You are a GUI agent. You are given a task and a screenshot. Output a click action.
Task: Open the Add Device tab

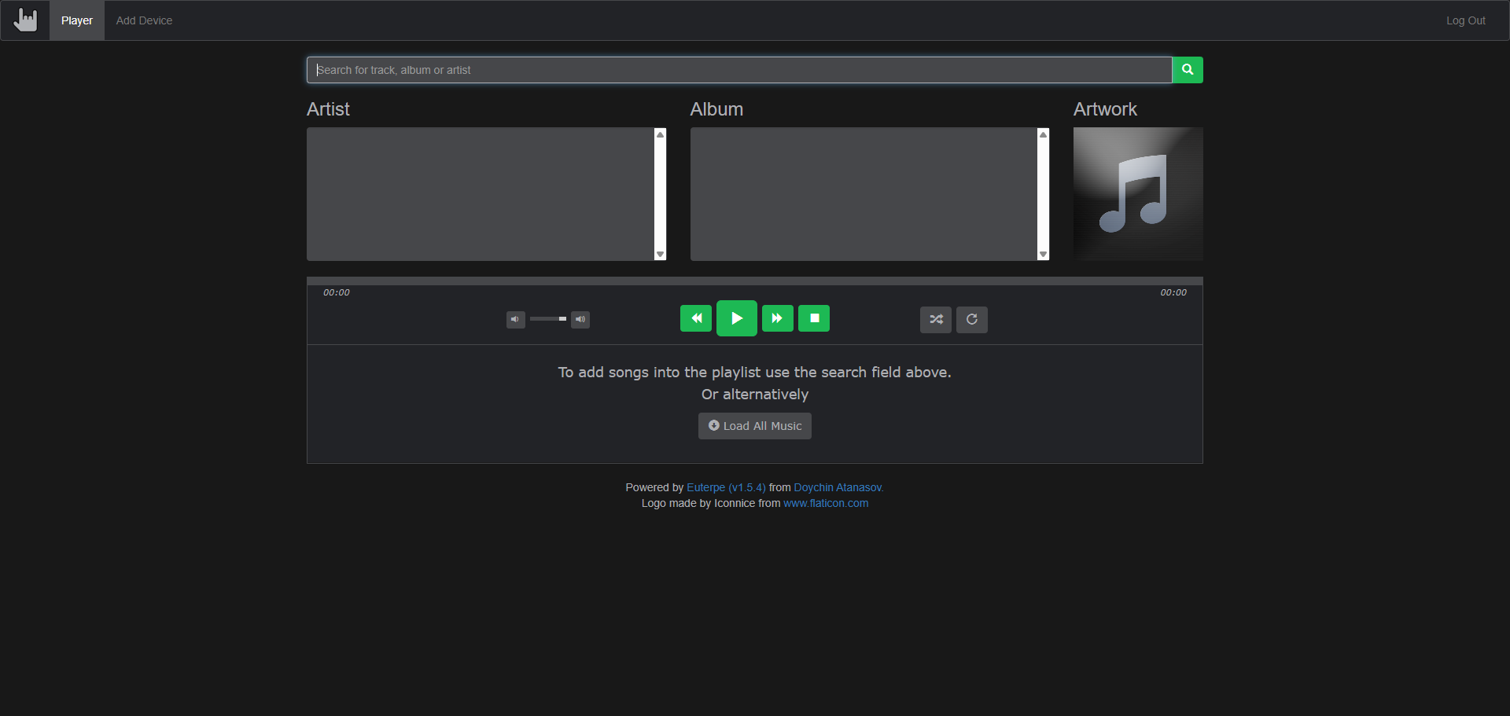pyautogui.click(x=144, y=20)
